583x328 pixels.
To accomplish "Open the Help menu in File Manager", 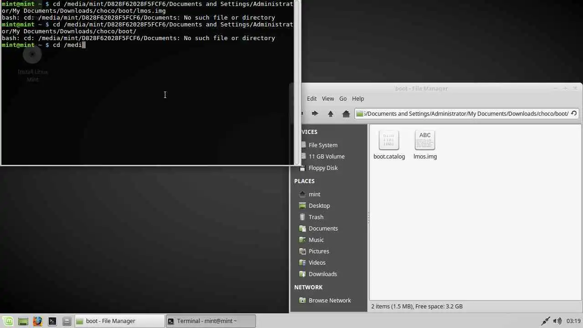I will 358,98.
